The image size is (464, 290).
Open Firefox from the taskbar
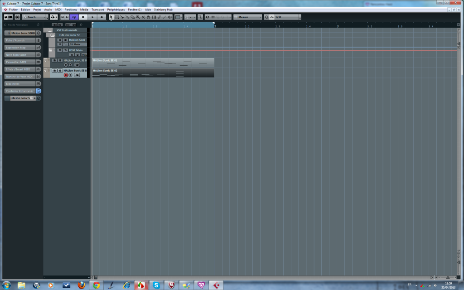click(x=82, y=285)
